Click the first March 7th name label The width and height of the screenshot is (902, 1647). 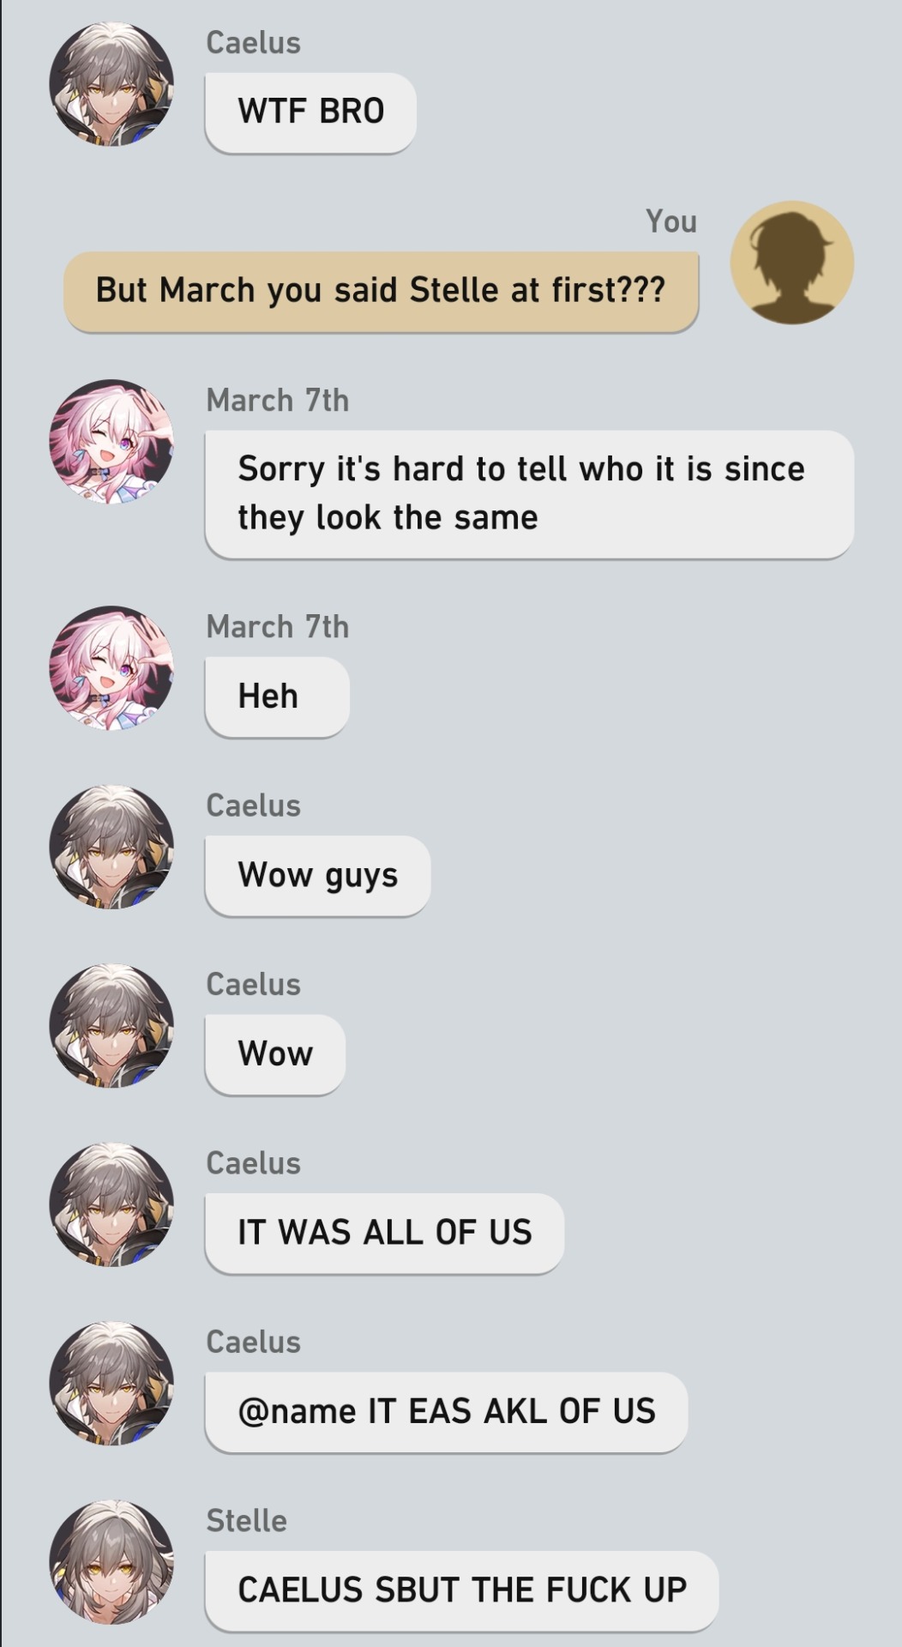point(278,401)
